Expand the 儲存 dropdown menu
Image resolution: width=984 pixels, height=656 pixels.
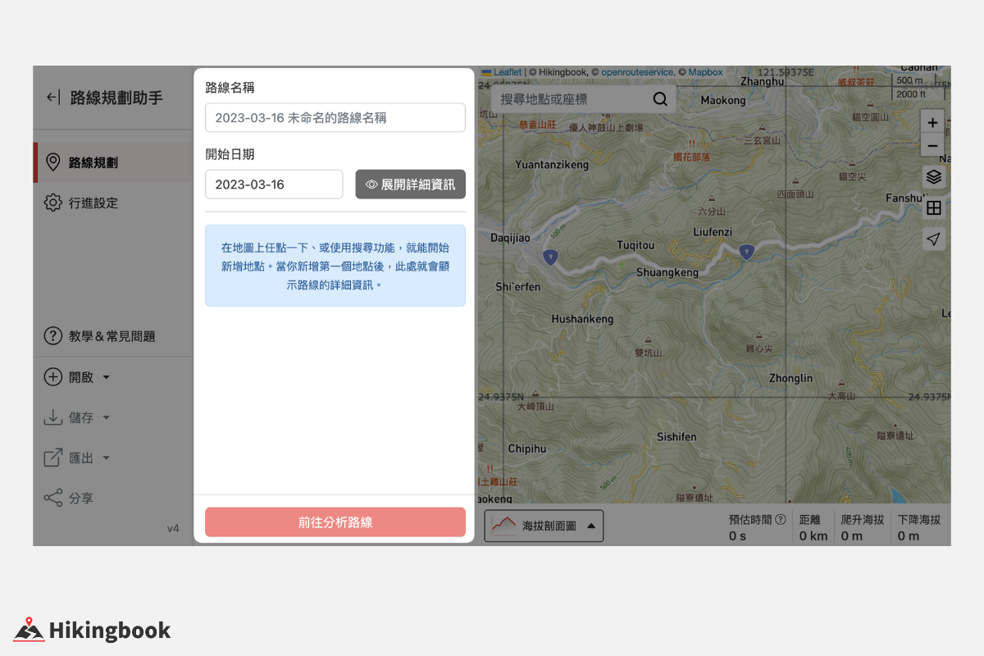[77, 417]
